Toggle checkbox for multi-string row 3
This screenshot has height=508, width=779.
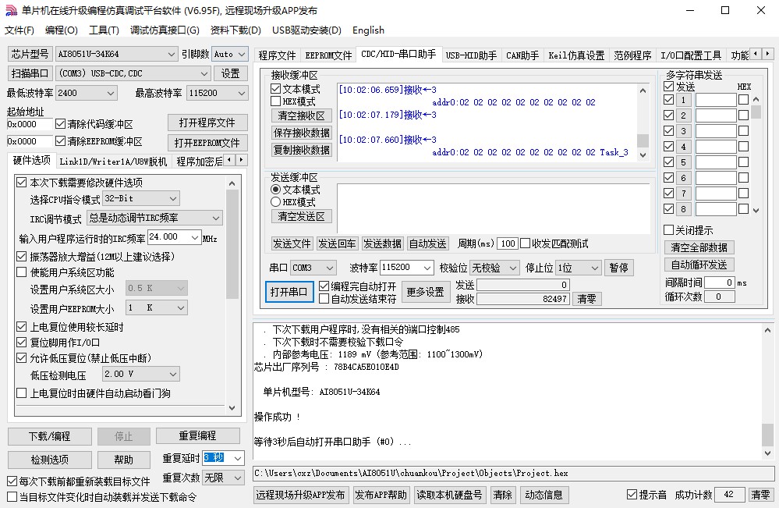point(669,131)
